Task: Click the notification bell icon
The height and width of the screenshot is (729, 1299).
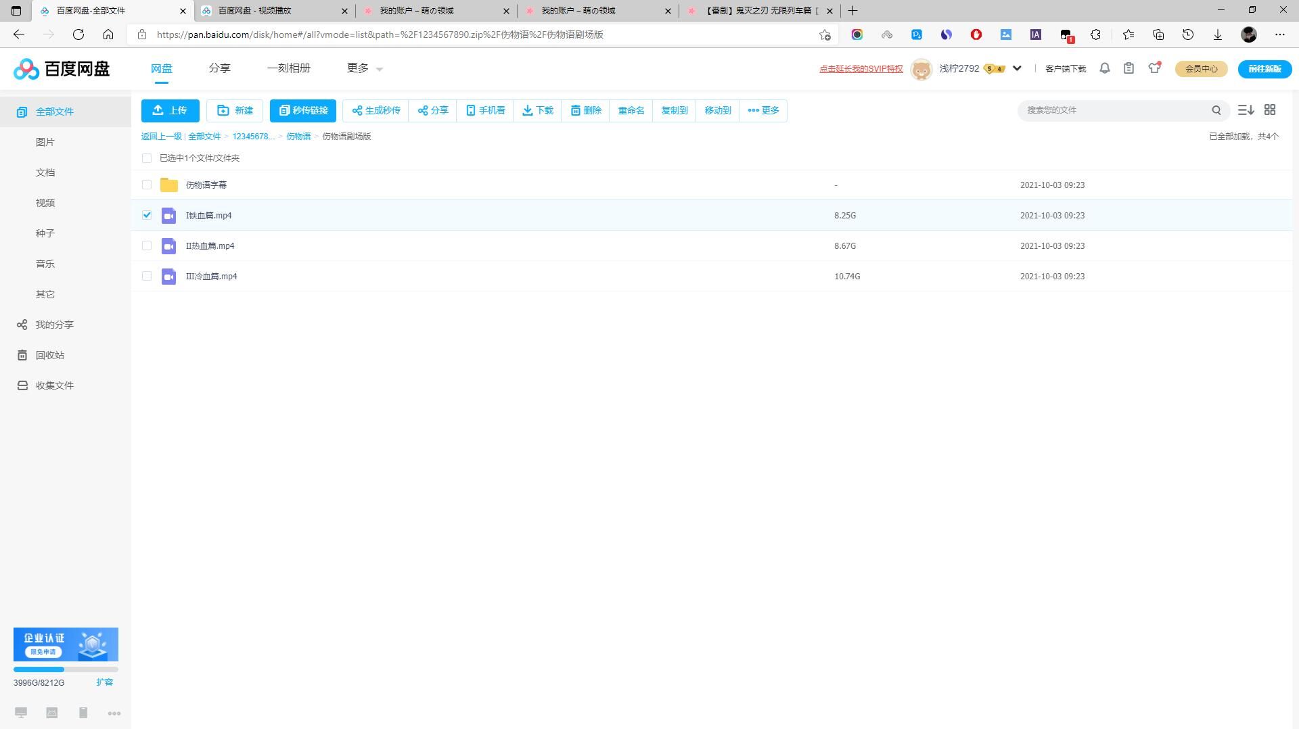Action: coord(1104,68)
